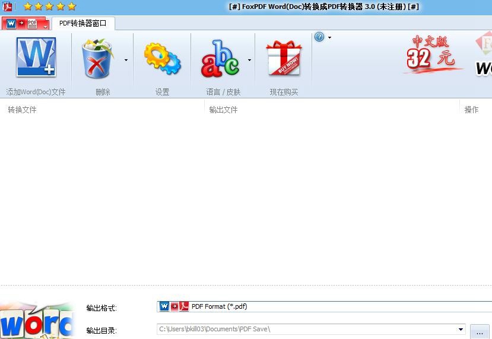
Task: Expand the delete options dropdown arrow
Action: 126,60
